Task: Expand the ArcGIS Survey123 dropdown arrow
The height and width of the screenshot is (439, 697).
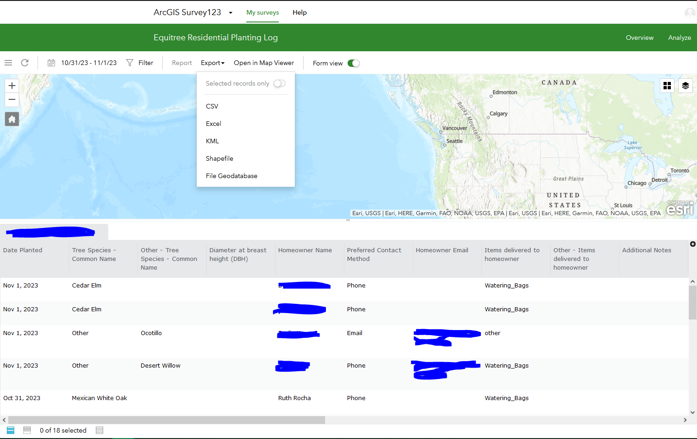Action: point(231,13)
